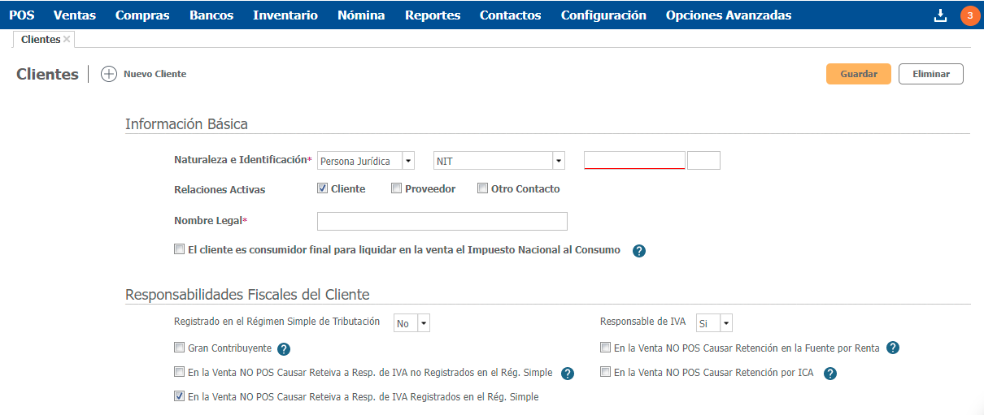Click the Nombre Legal text field
Screen dimensions: 984x415
point(442,222)
